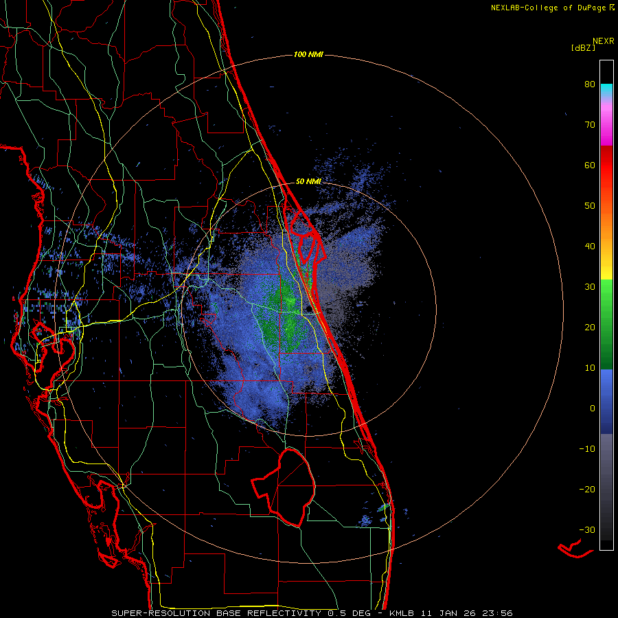
Task: Click the 50 value on the dBZ scale
Action: tap(590, 206)
